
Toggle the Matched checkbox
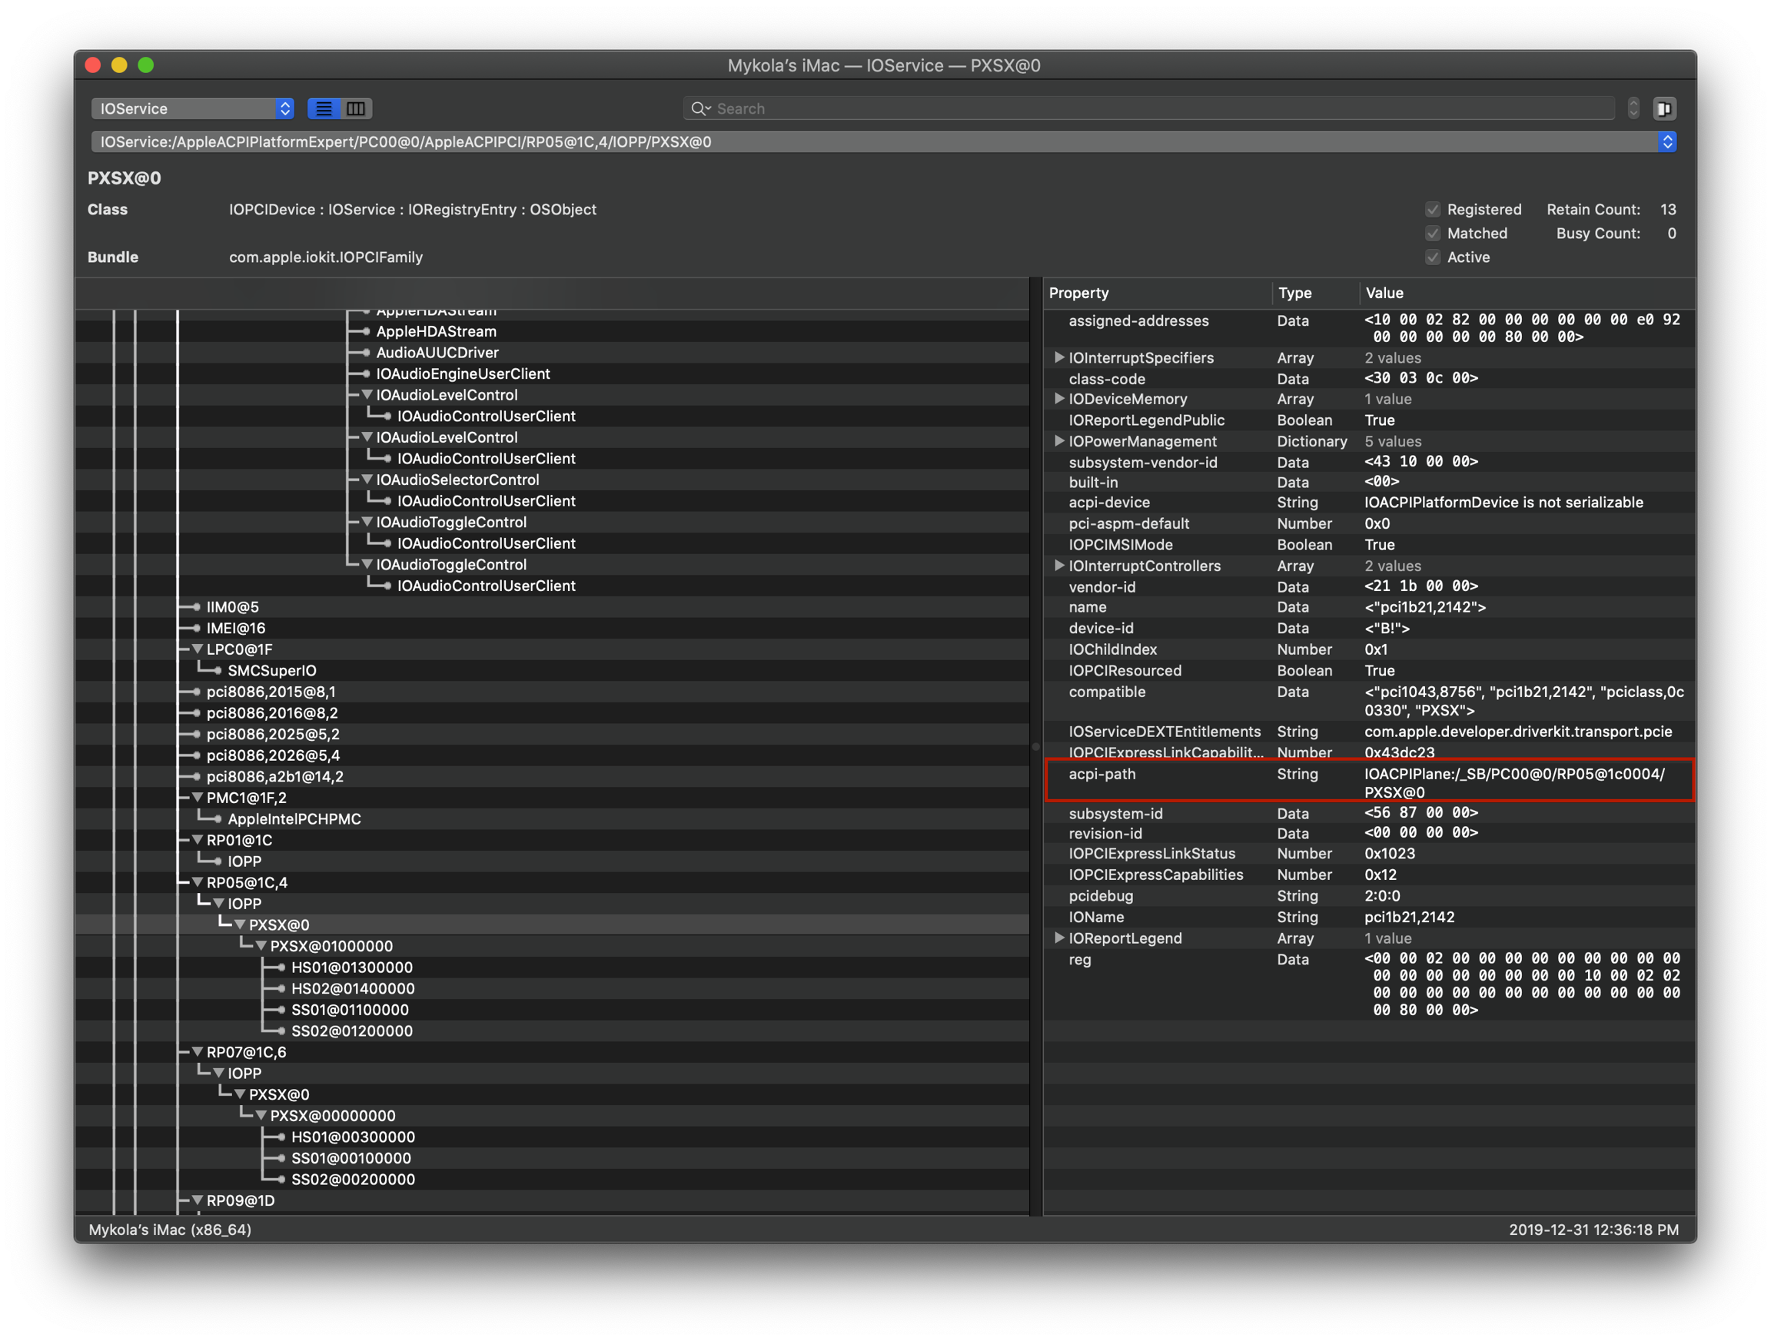pyautogui.click(x=1432, y=233)
